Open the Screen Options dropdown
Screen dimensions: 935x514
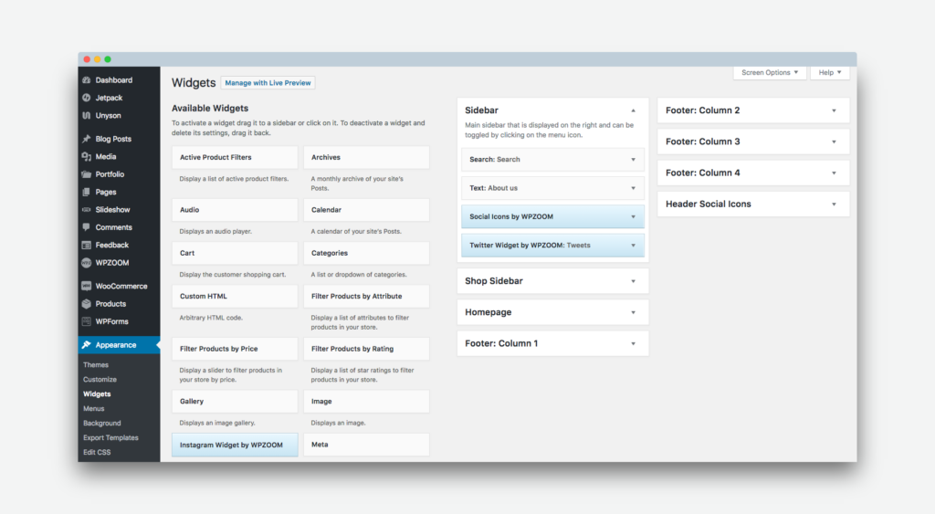tap(770, 73)
